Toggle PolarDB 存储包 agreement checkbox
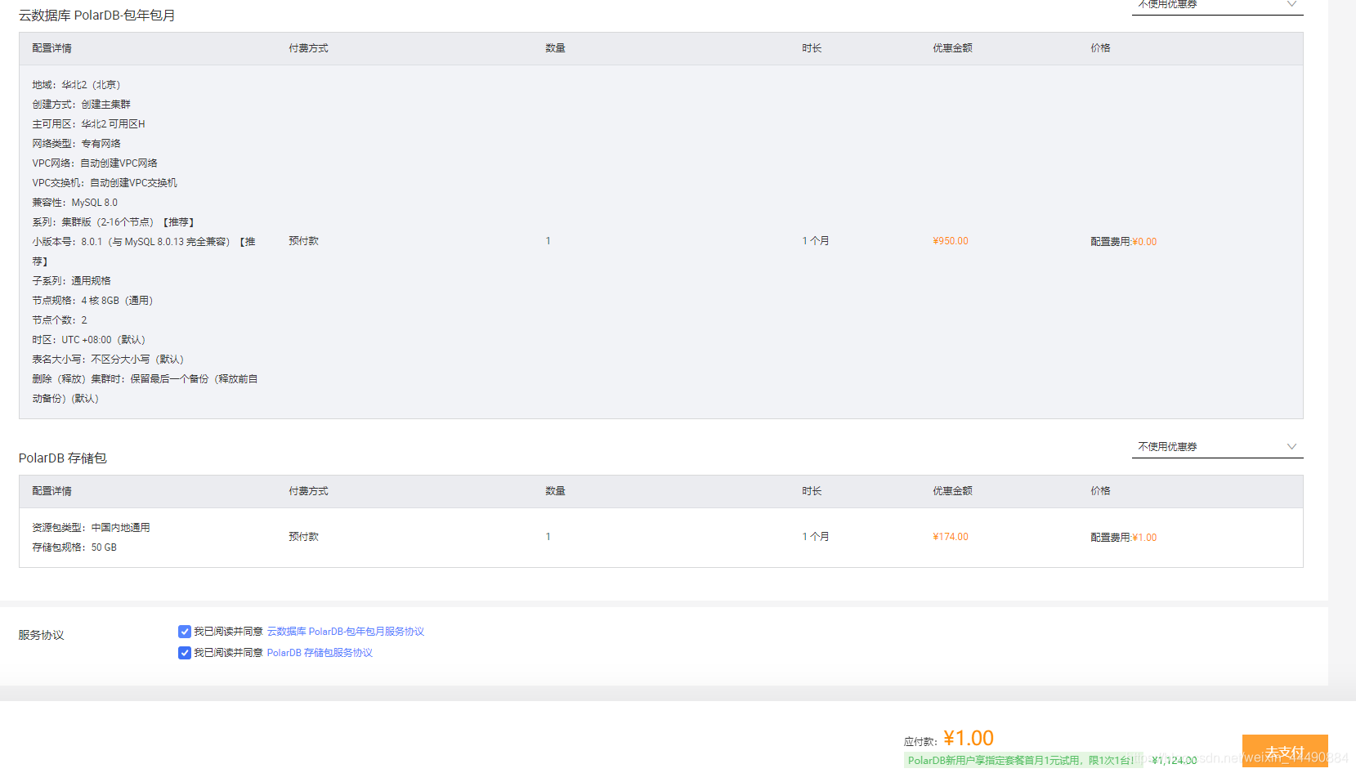 click(x=185, y=653)
